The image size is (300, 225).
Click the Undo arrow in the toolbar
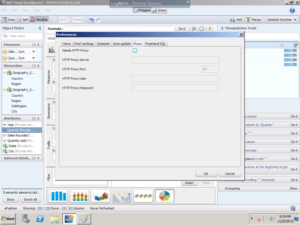click(91, 20)
